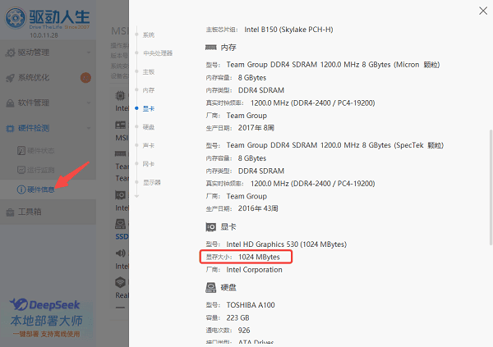This screenshot has height=347, width=493.
Task: Click the 223 GB capacity value
Action: (237, 317)
